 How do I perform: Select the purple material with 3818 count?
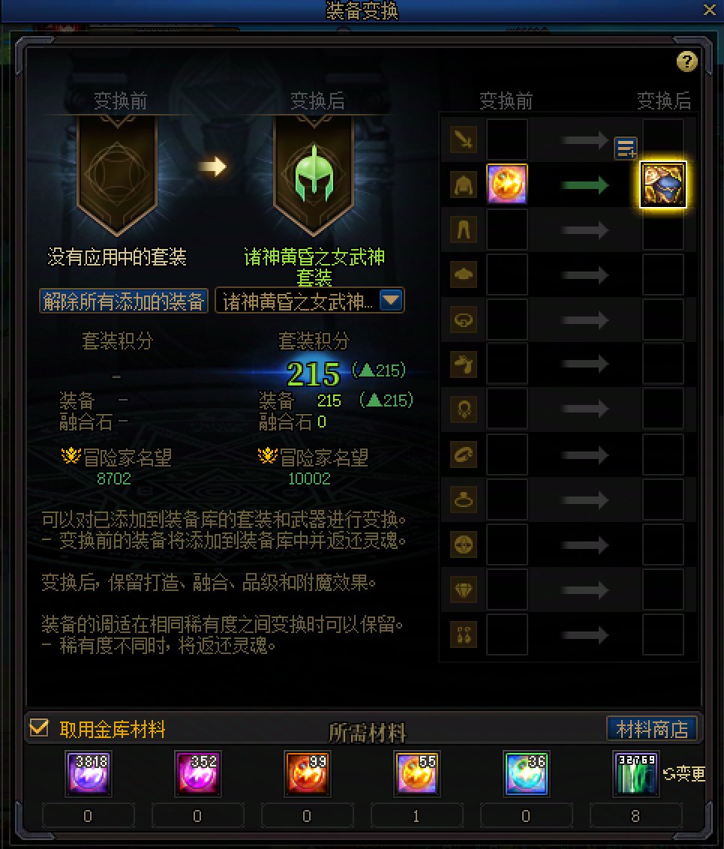click(89, 773)
